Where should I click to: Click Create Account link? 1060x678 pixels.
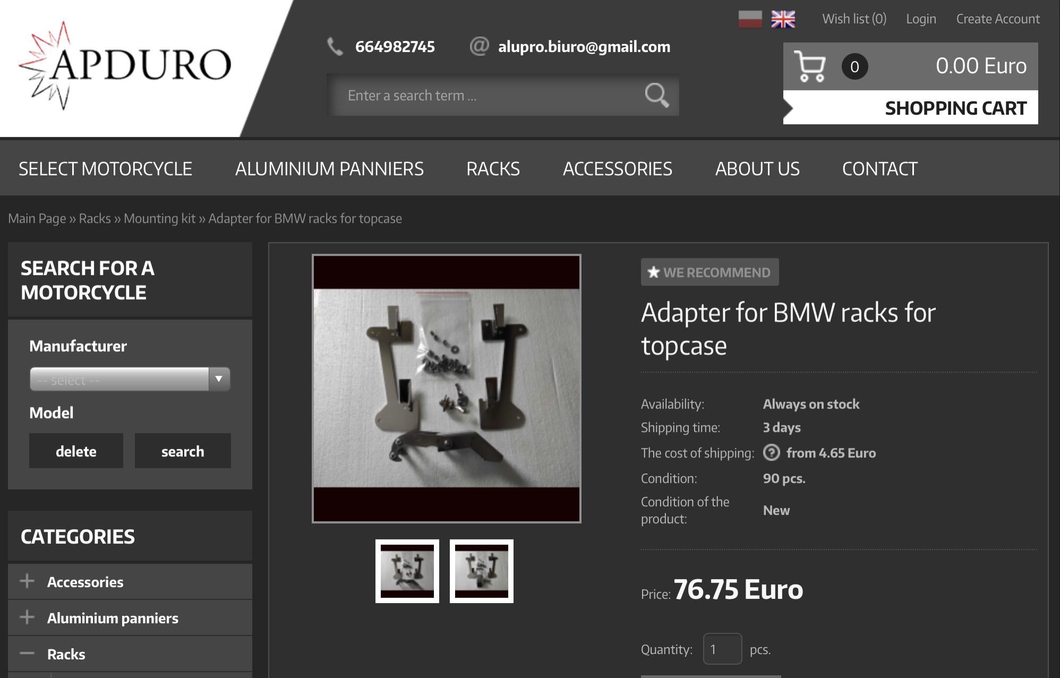[x=998, y=19]
